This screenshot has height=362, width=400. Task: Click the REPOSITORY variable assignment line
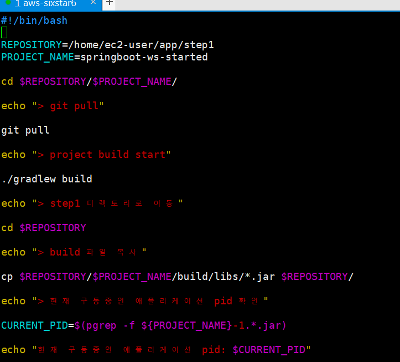(107, 45)
